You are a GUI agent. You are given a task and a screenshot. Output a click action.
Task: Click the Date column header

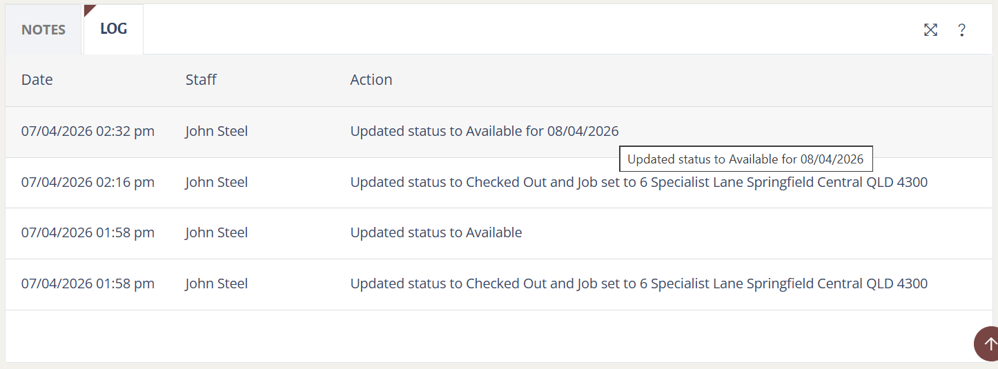pyautogui.click(x=37, y=79)
